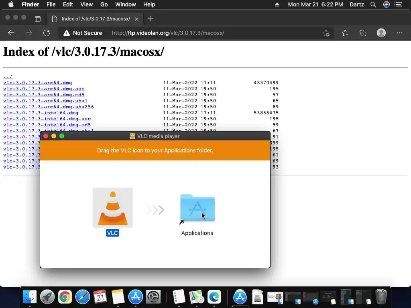This screenshot has height=308, width=411.
Task: Reload the VLC index page
Action: pos(47,33)
